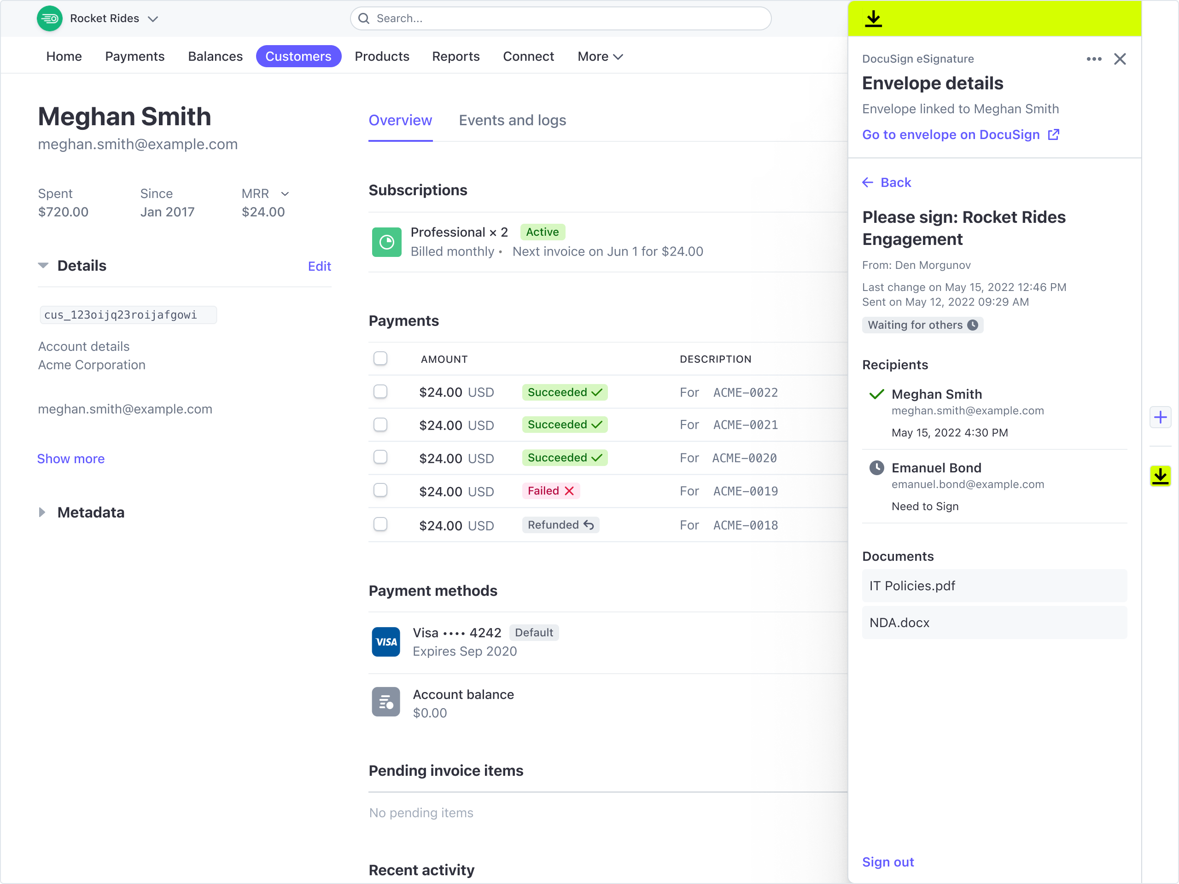Click the floating plus icon on right edge
1179x884 pixels.
[x=1160, y=417]
